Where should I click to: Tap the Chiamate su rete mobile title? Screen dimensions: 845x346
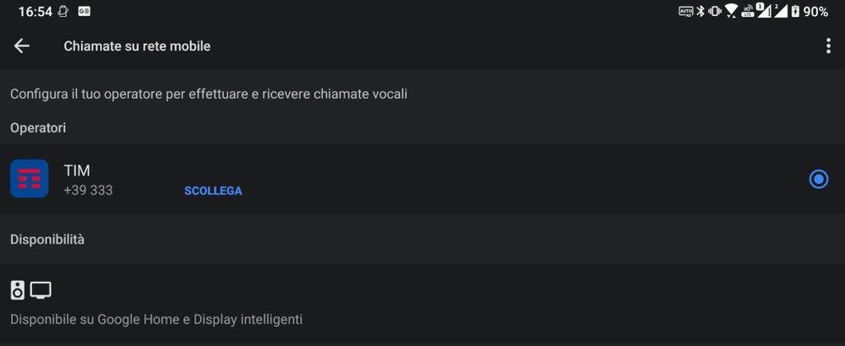click(x=137, y=46)
